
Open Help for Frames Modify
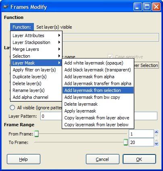(23, 159)
